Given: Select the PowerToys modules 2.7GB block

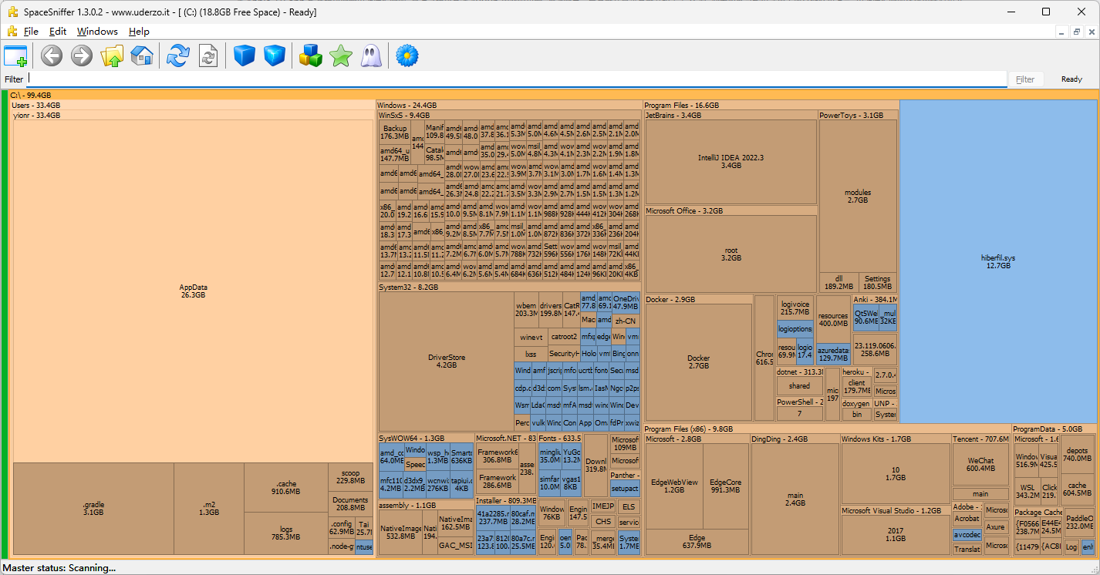Looking at the screenshot, I should click(x=858, y=196).
